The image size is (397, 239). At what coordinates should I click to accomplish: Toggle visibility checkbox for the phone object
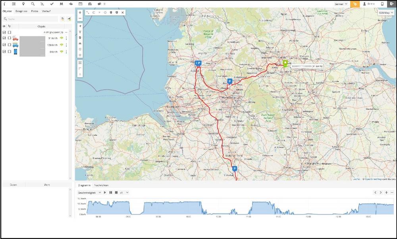4,51
